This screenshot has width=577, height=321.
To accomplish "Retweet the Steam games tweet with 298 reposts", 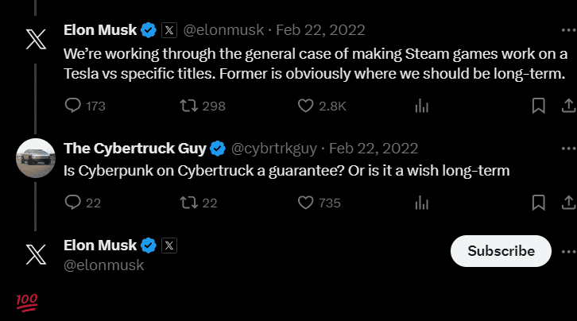I will (188, 106).
